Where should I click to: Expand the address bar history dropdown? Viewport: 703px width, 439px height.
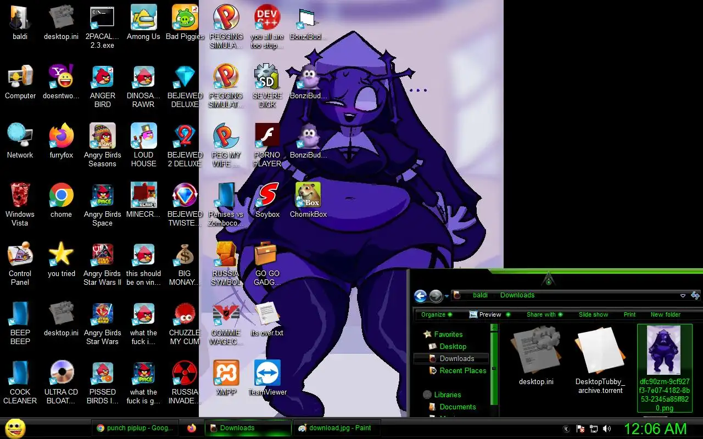click(683, 295)
